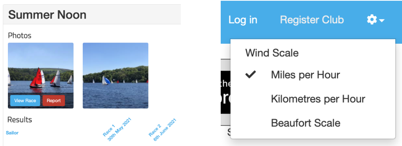Sort results by the Sailor column
This screenshot has height=146, width=402.
click(12, 133)
